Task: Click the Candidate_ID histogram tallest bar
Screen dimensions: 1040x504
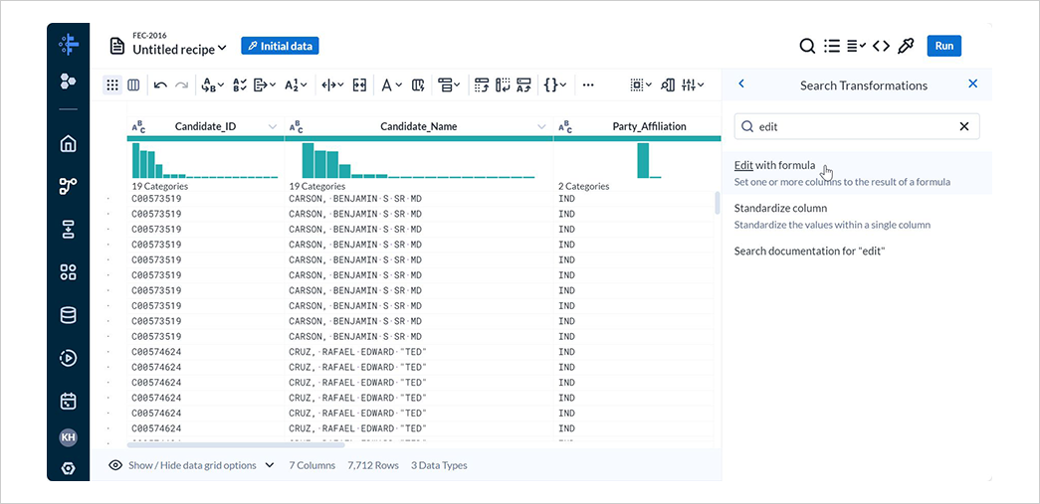Action: pyautogui.click(x=136, y=160)
